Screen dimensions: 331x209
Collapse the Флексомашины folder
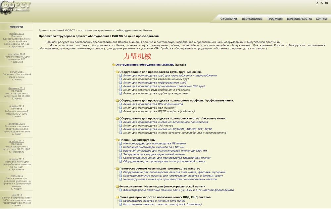(118, 186)
